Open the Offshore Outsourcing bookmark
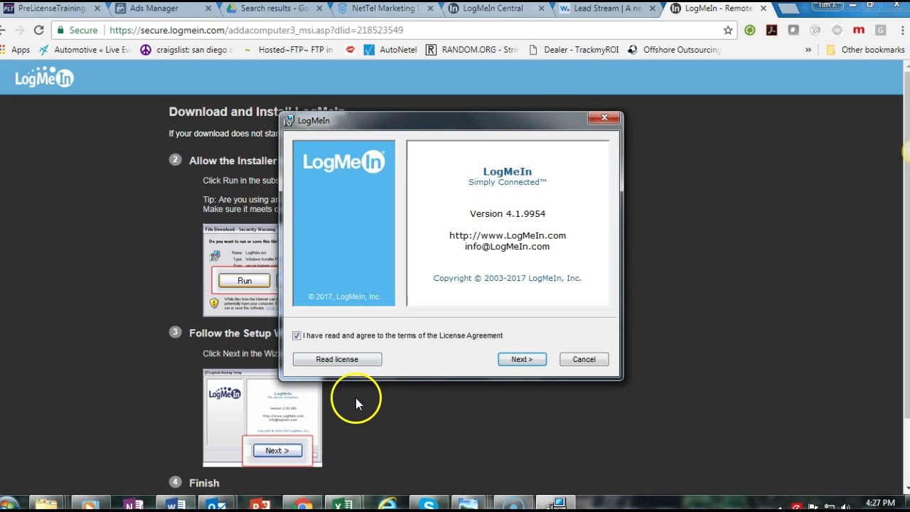Screen dimensions: 910x512 click(674, 50)
